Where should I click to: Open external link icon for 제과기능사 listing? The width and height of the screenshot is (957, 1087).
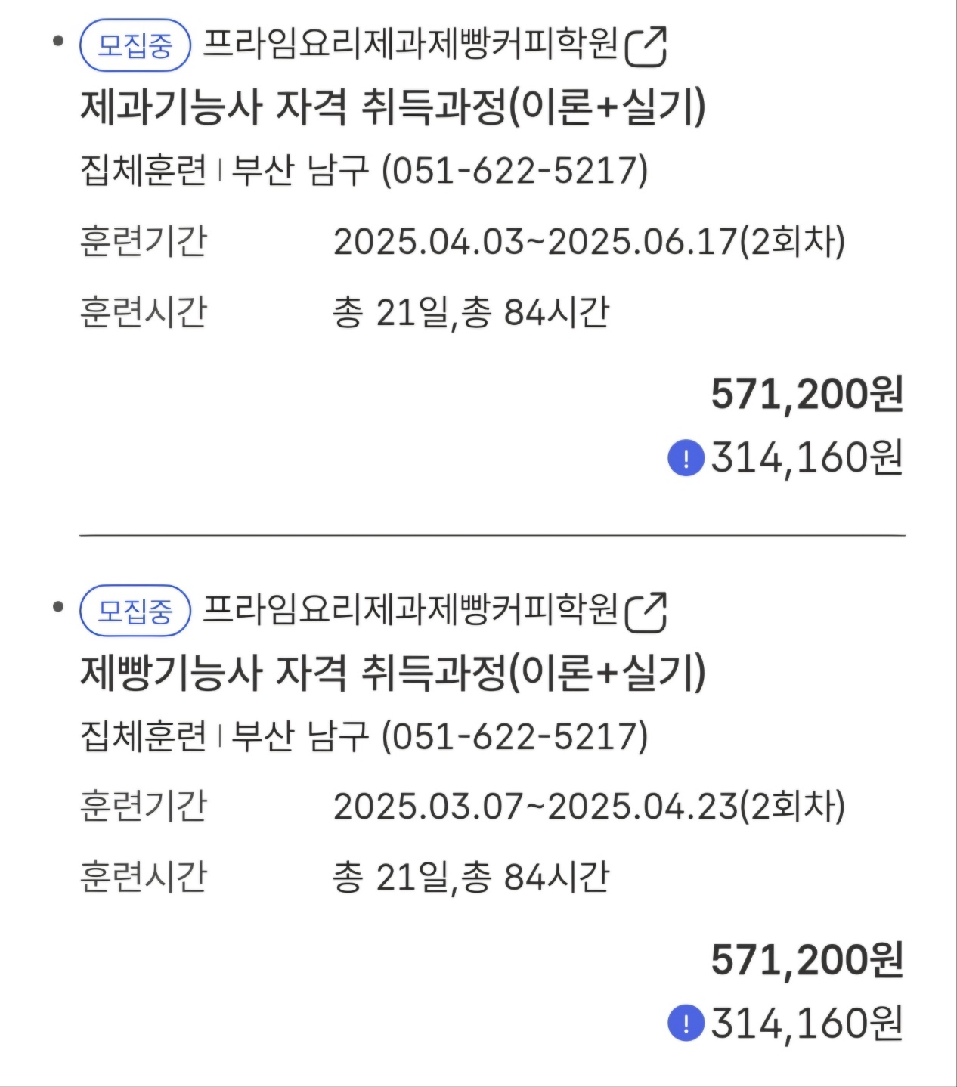coord(646,47)
